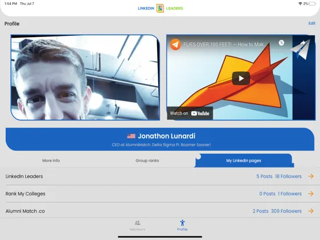Viewport: 320px width, 240px height.
Task: Switch to the Group ranks tab
Action: tap(147, 161)
